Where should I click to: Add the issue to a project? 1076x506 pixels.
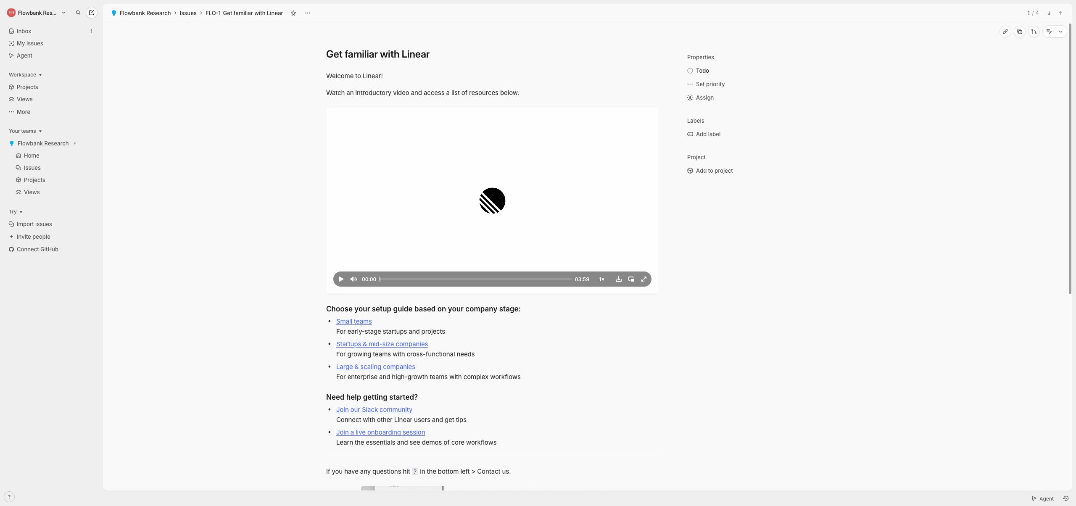pyautogui.click(x=710, y=171)
